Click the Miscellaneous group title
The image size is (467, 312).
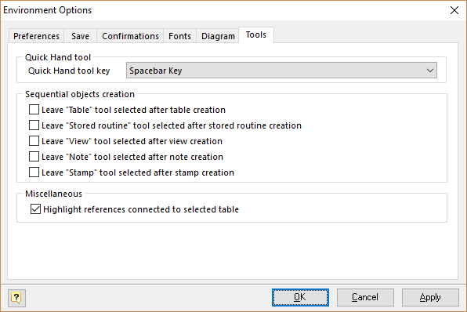click(53, 194)
